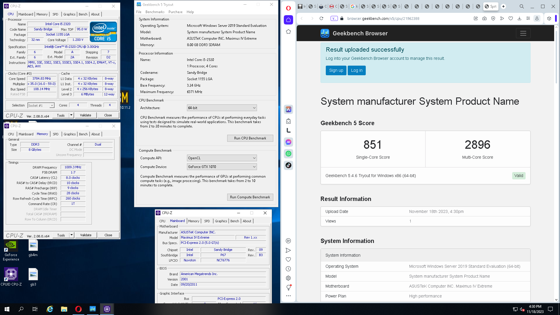Click Run CPU Benchmark button
This screenshot has width=560, height=315.
(250, 138)
